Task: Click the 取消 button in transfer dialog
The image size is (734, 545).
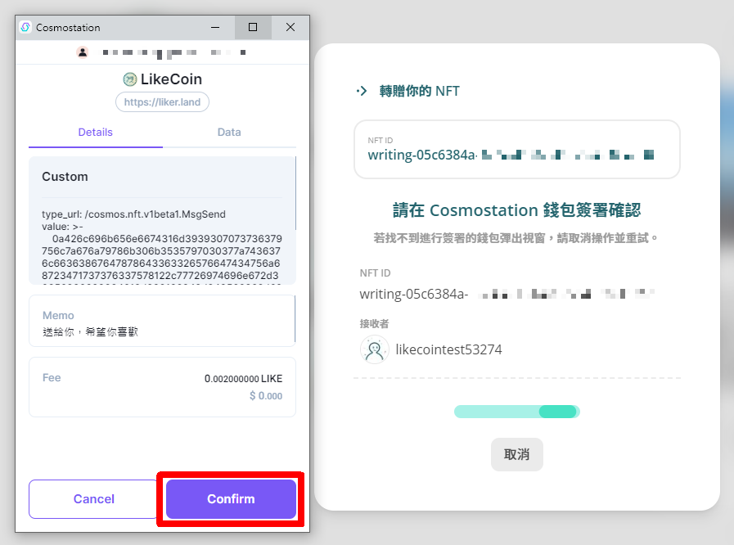Action: click(x=517, y=454)
